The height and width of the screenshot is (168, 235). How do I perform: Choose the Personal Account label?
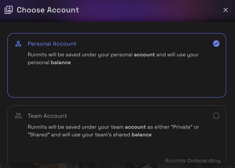52,44
